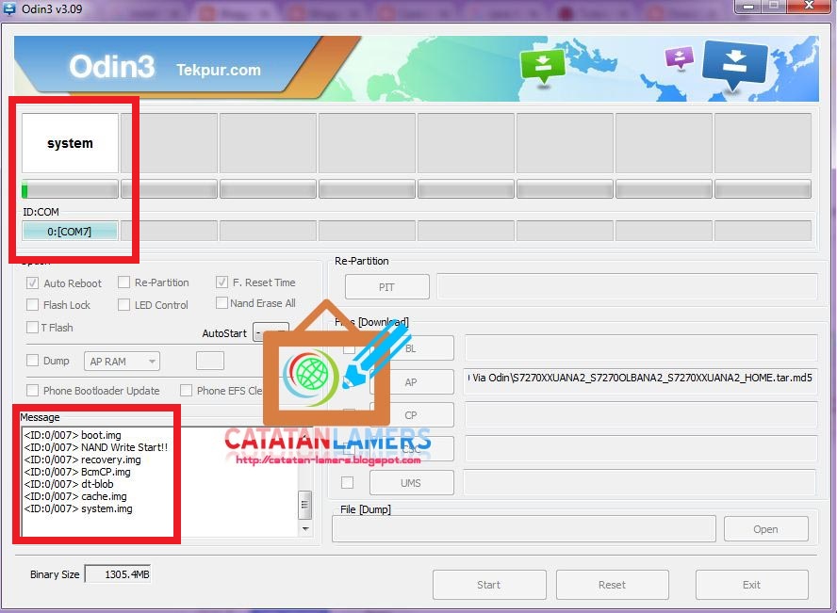Click the Start button
The image size is (837, 613).
pos(489,585)
